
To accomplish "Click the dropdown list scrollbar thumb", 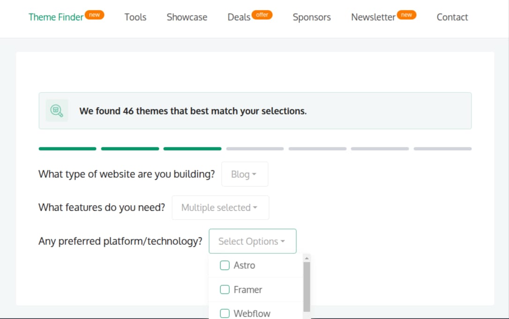I will (x=307, y=286).
